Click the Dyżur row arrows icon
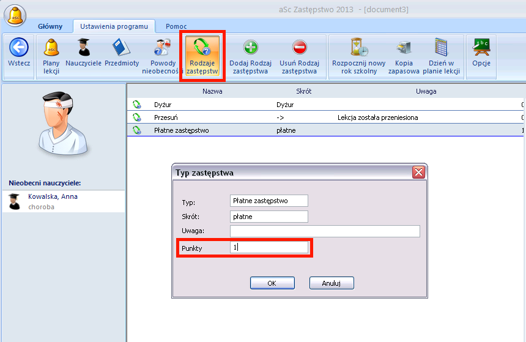This screenshot has height=342, width=526. (137, 105)
